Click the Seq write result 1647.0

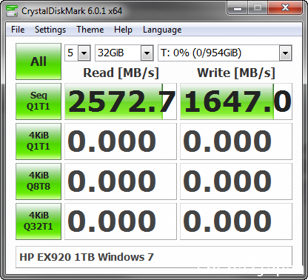(x=236, y=101)
